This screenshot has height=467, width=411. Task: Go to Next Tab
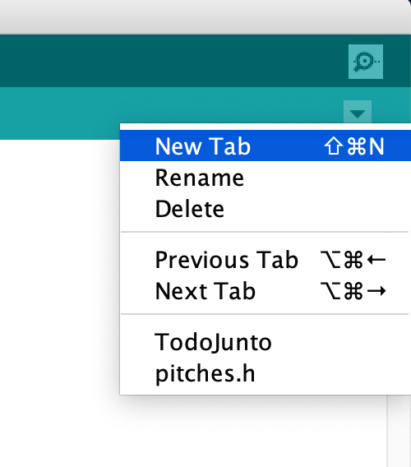(x=266, y=291)
